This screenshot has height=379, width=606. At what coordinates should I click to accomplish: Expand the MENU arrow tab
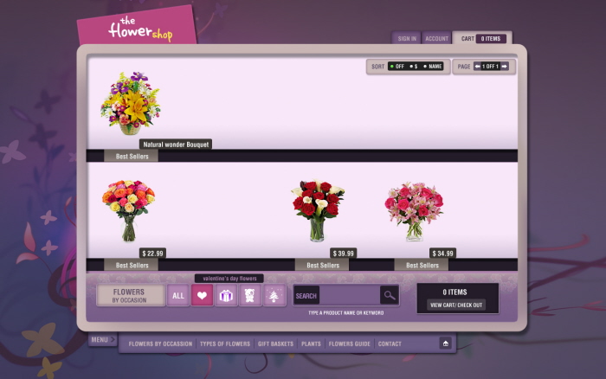[x=102, y=339]
